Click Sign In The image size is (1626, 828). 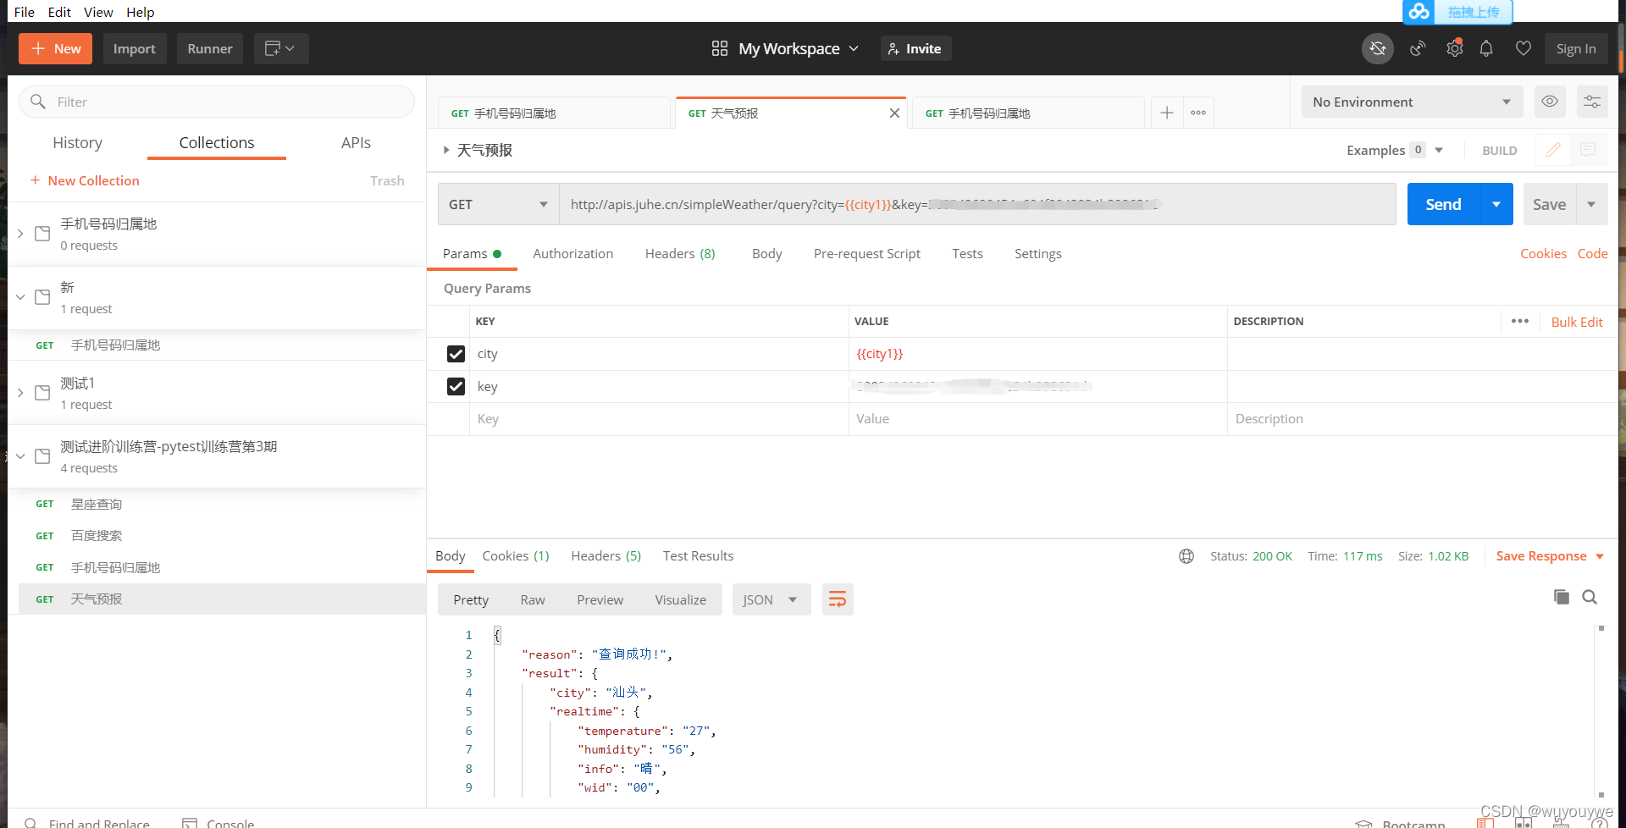pyautogui.click(x=1576, y=49)
